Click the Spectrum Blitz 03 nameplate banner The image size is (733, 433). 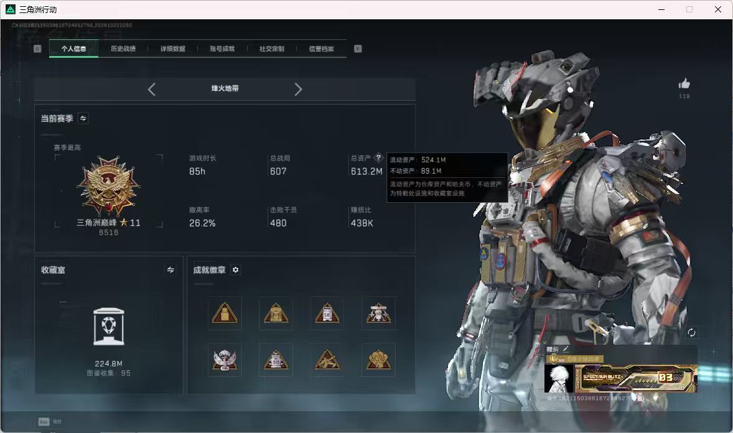[x=636, y=378]
